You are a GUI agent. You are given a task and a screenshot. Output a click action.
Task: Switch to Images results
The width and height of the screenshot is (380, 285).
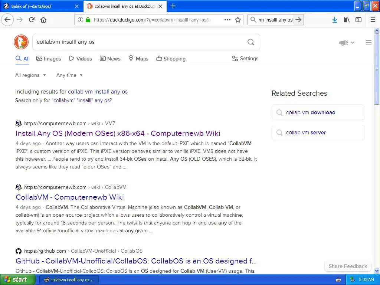tap(49, 59)
